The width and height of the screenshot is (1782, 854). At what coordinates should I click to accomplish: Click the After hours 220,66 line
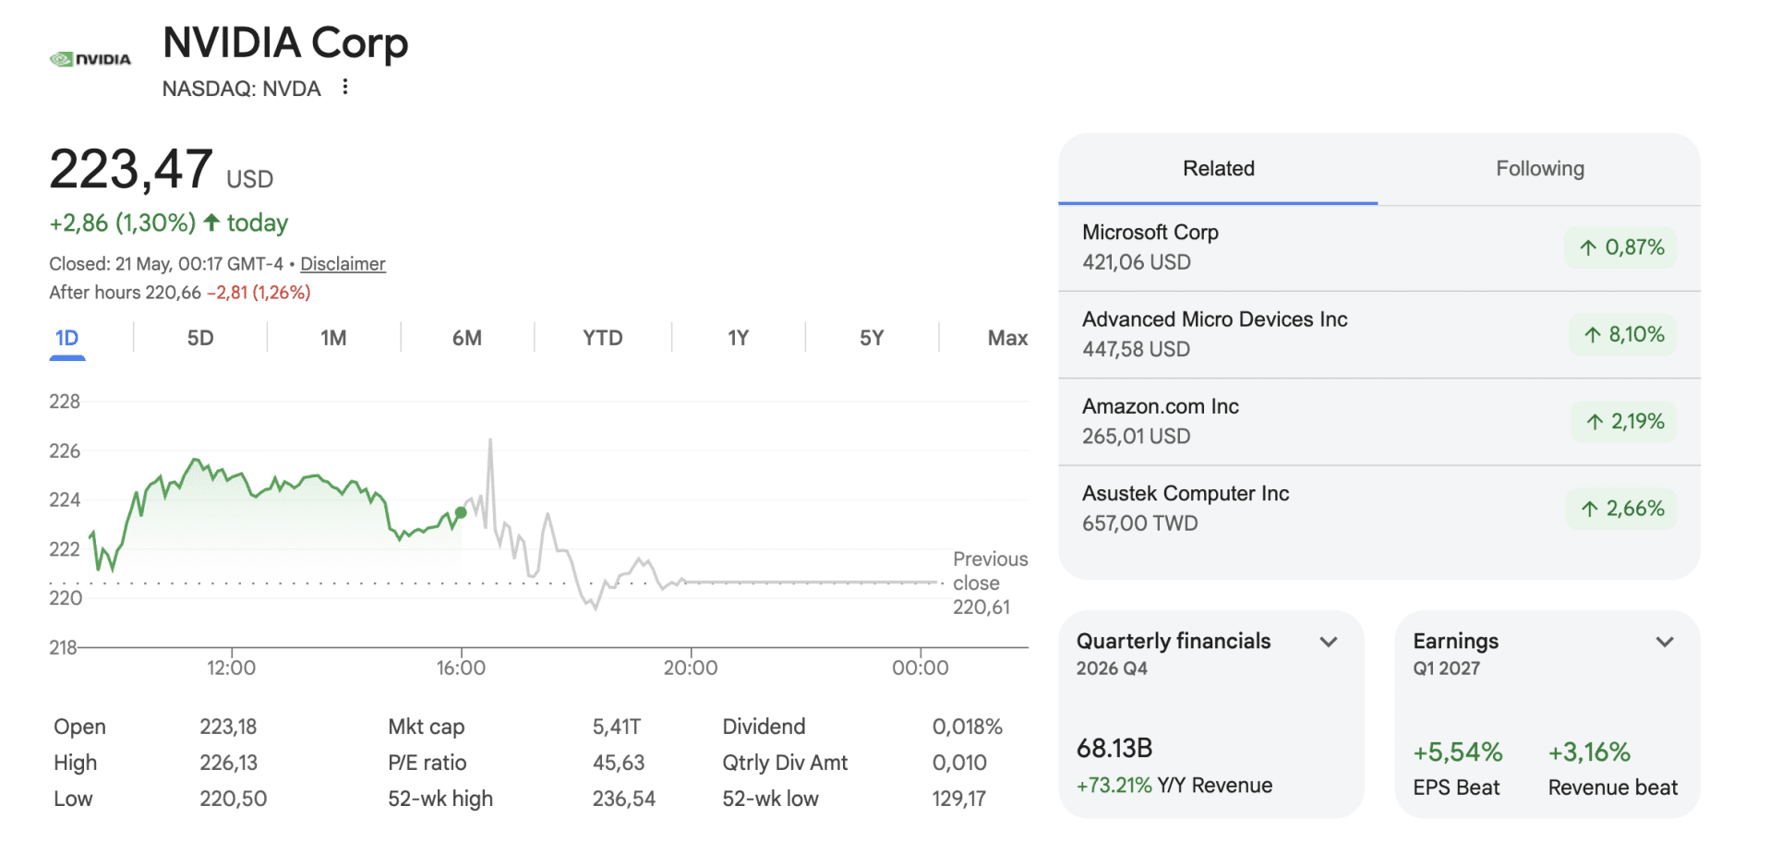(x=180, y=293)
